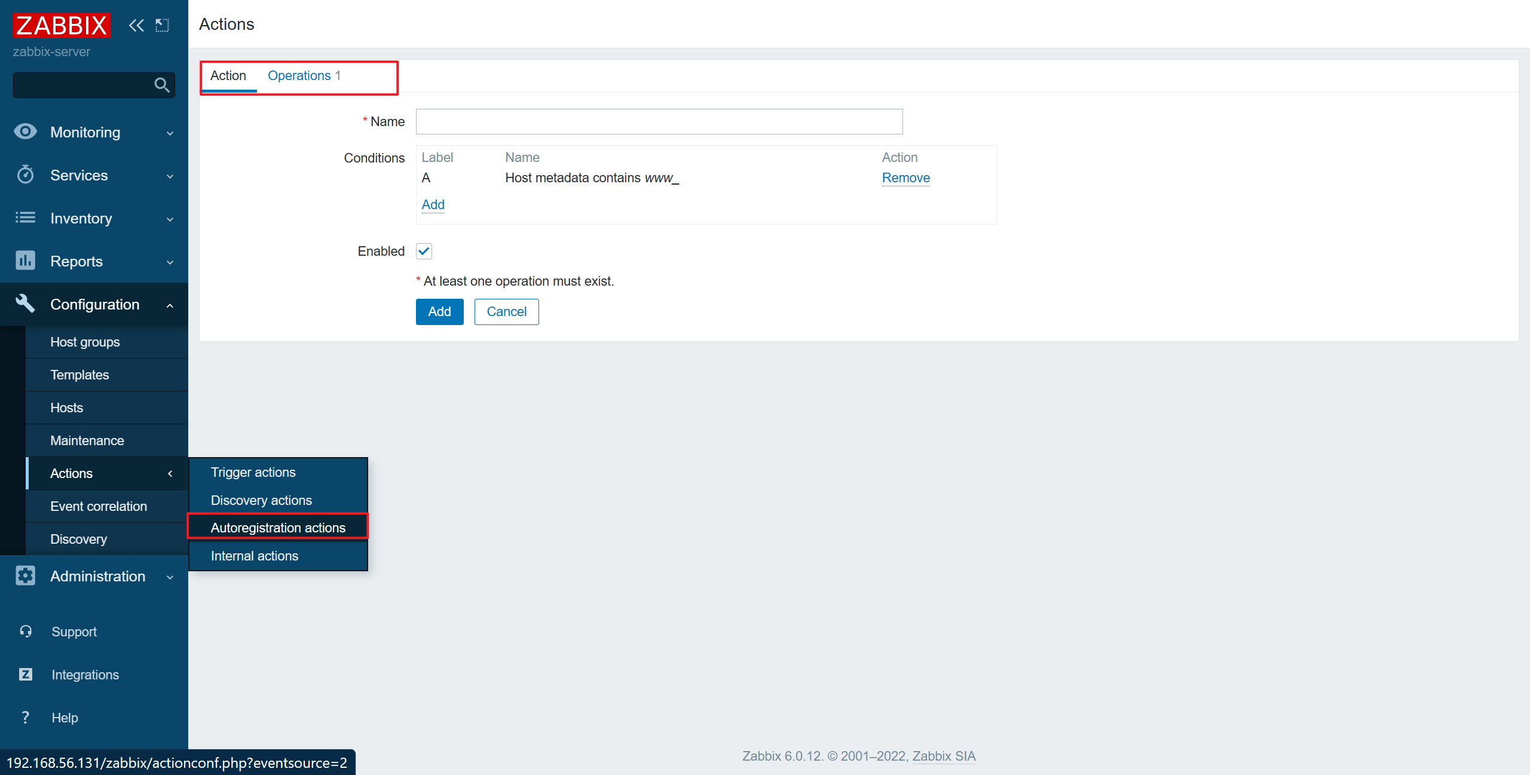The width and height of the screenshot is (1530, 775).
Task: Select Autoregistration actions from submenu
Action: point(278,527)
